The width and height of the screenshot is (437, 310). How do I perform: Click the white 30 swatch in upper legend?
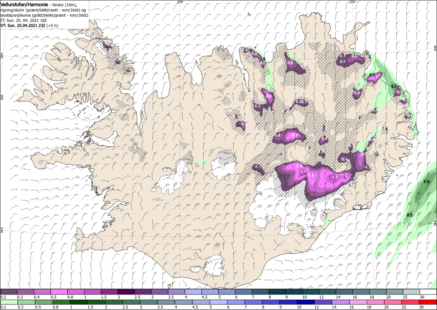click(x=428, y=291)
